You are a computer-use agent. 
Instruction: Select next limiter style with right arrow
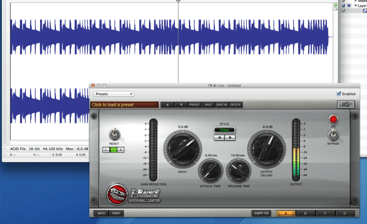point(230,137)
